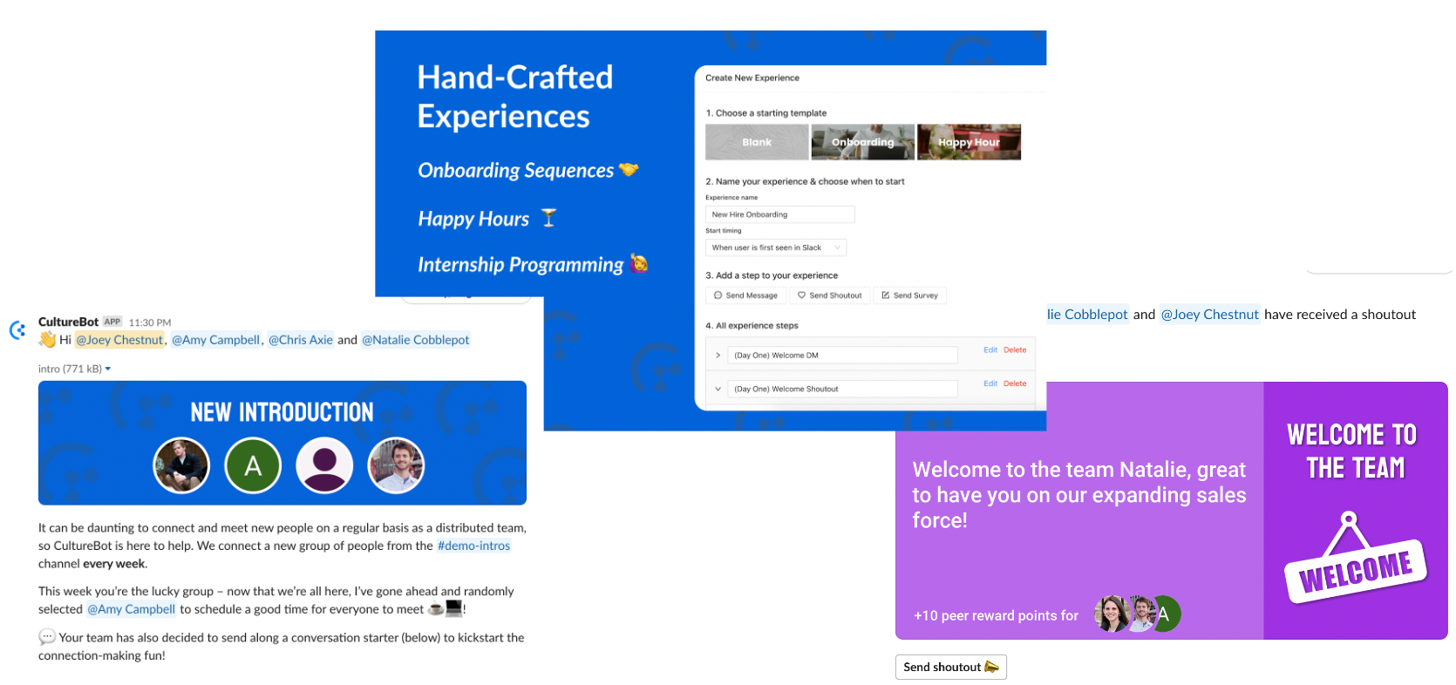The width and height of the screenshot is (1456, 685).
Task: Open @Joey Chestnut mention in the shoutout notice
Action: point(1209,315)
